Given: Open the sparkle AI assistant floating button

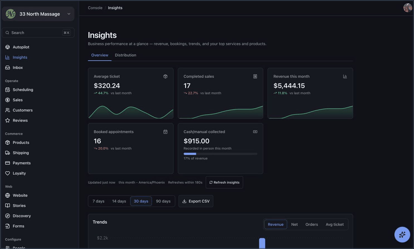Looking at the screenshot, I should tap(402, 235).
